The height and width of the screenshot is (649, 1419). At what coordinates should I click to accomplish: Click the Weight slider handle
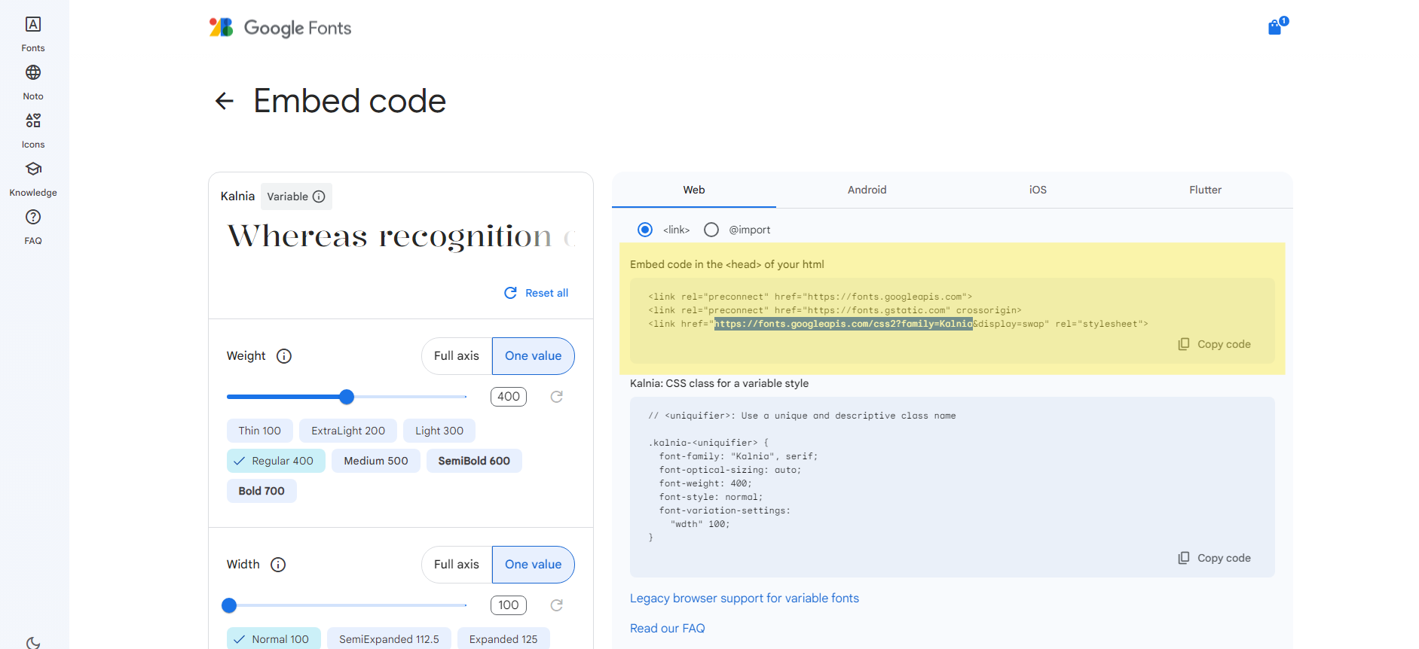(x=347, y=397)
